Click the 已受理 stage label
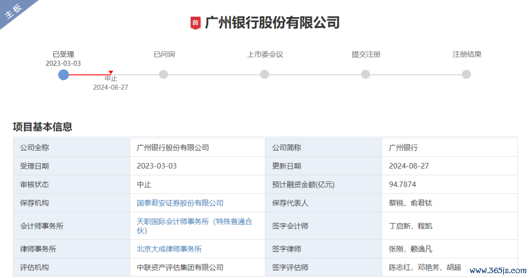 point(63,54)
